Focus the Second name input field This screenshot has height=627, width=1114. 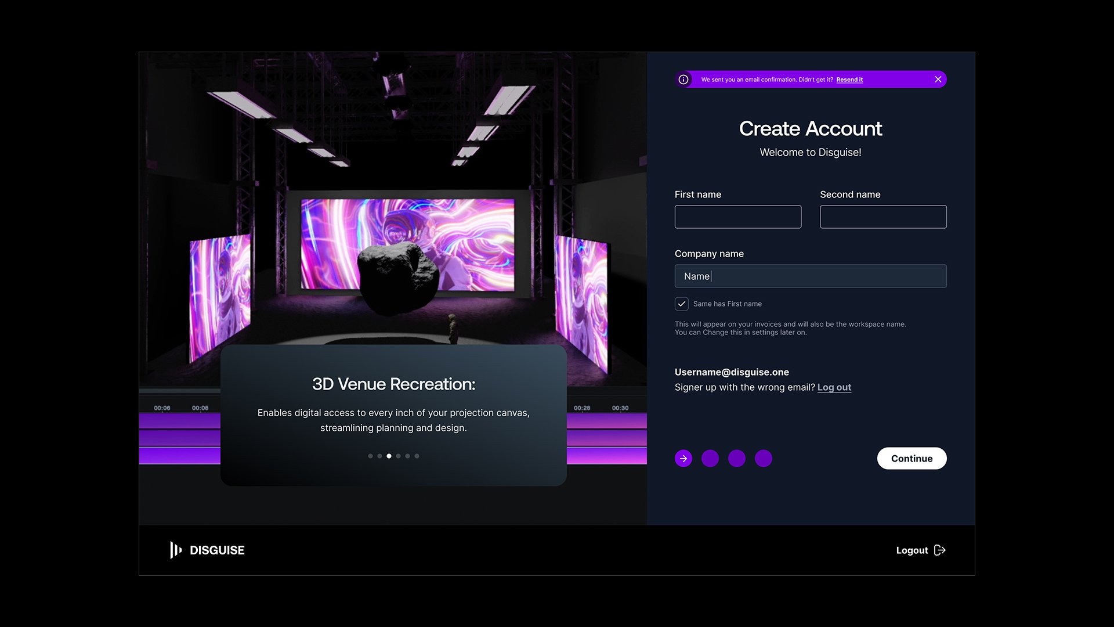[x=883, y=217]
